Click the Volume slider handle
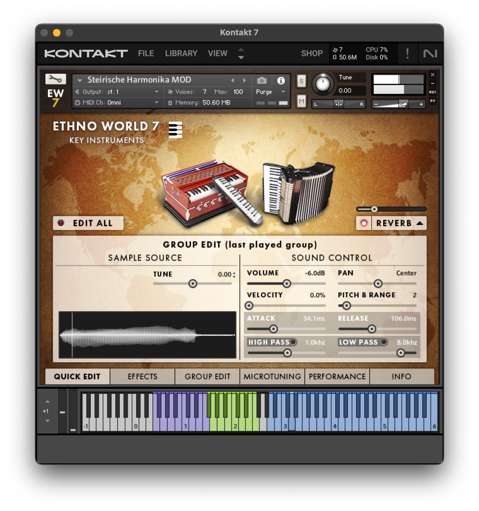This screenshot has height=511, width=479. click(x=286, y=283)
